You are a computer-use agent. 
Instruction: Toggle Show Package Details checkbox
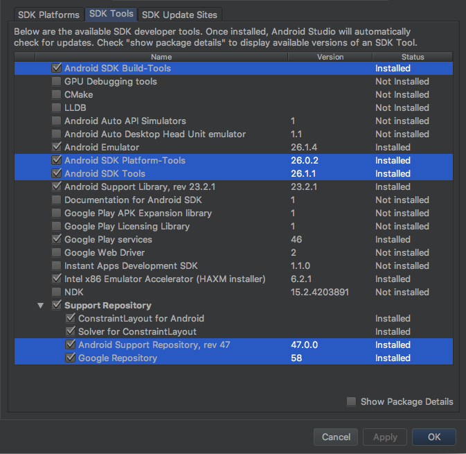[x=352, y=401]
